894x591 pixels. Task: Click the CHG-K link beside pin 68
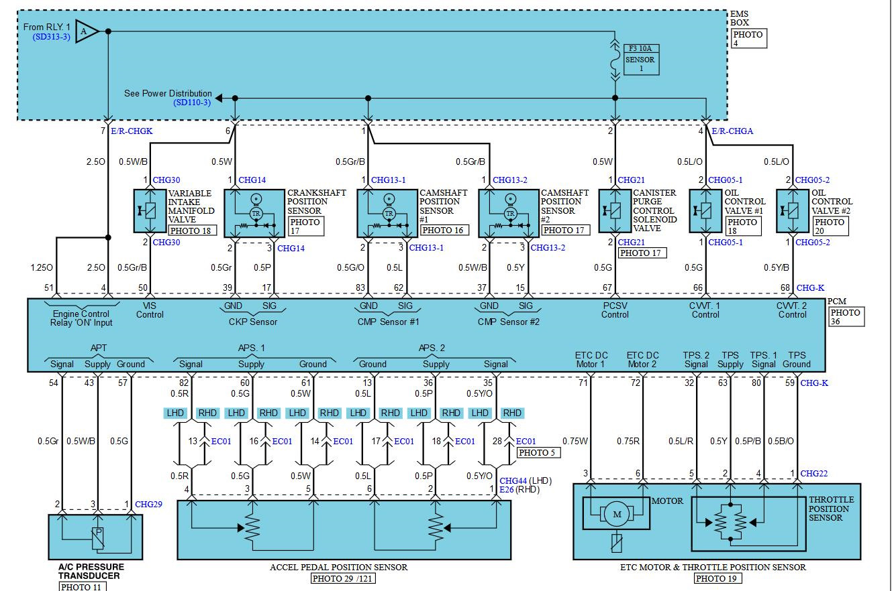[810, 288]
